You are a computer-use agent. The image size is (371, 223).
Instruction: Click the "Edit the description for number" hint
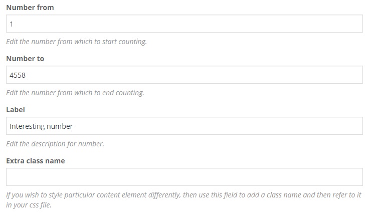point(55,144)
